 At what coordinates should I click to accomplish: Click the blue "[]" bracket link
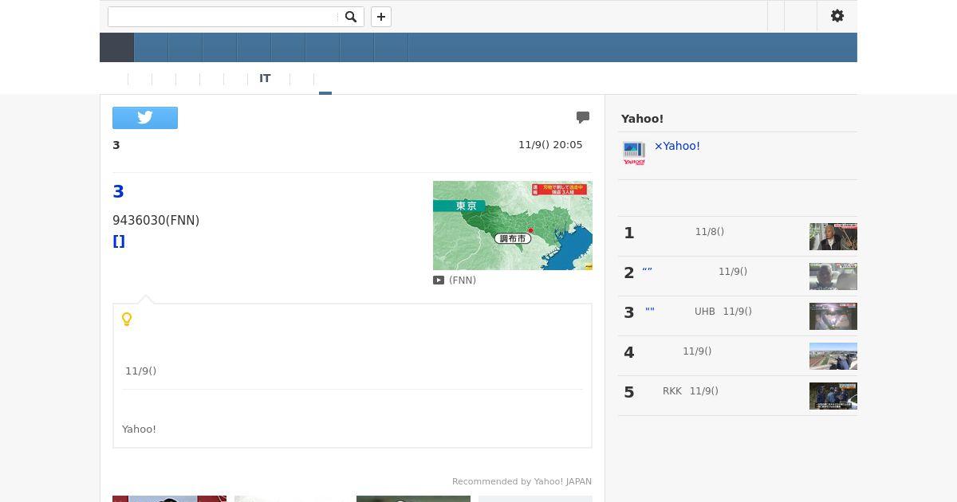119,241
